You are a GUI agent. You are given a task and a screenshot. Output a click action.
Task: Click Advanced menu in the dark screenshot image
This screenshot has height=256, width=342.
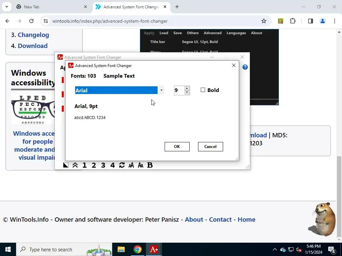(213, 33)
